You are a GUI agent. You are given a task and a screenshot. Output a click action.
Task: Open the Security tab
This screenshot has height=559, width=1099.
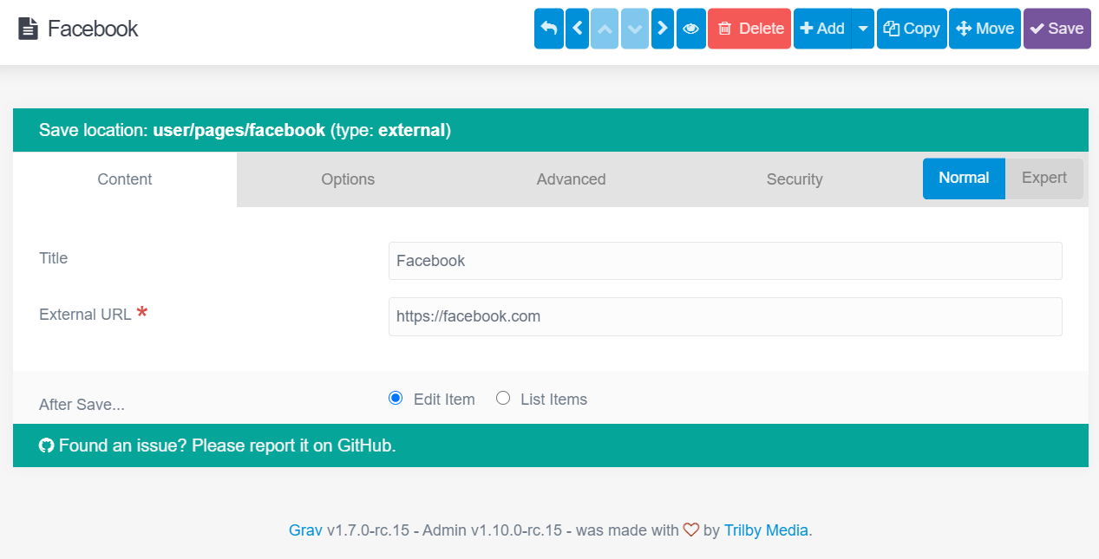tap(795, 179)
